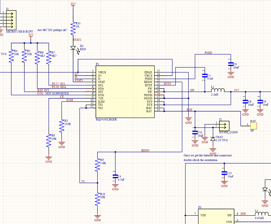Screen dimensions: 271x224
Task: Select resistor R11 1K symbol
Action: click(x=73, y=28)
